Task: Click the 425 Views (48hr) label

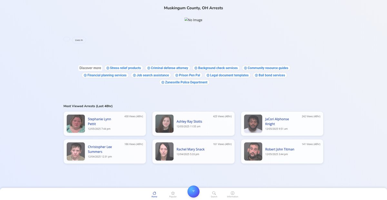Action: tap(222, 116)
